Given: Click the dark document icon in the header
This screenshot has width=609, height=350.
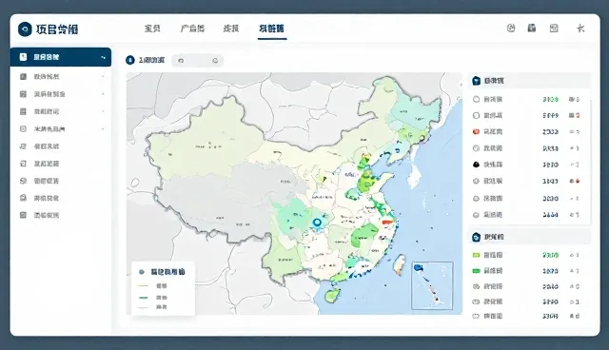Looking at the screenshot, I should pyautogui.click(x=532, y=28).
